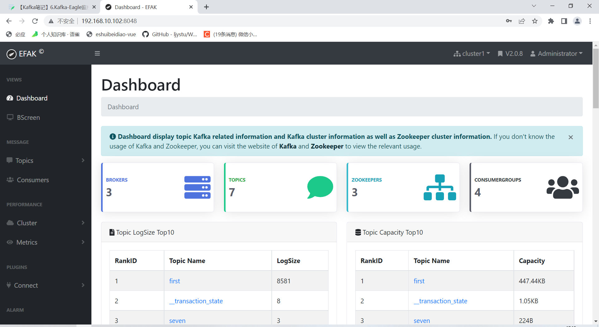Toggle the sidebar hamburger menu
The height and width of the screenshot is (327, 599).
click(x=97, y=54)
